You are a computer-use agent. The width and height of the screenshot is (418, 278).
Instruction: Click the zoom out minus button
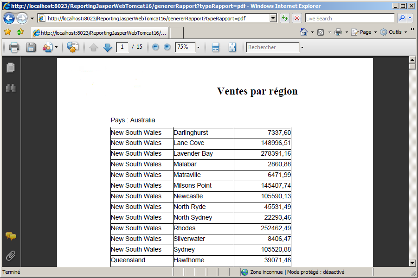click(x=155, y=47)
